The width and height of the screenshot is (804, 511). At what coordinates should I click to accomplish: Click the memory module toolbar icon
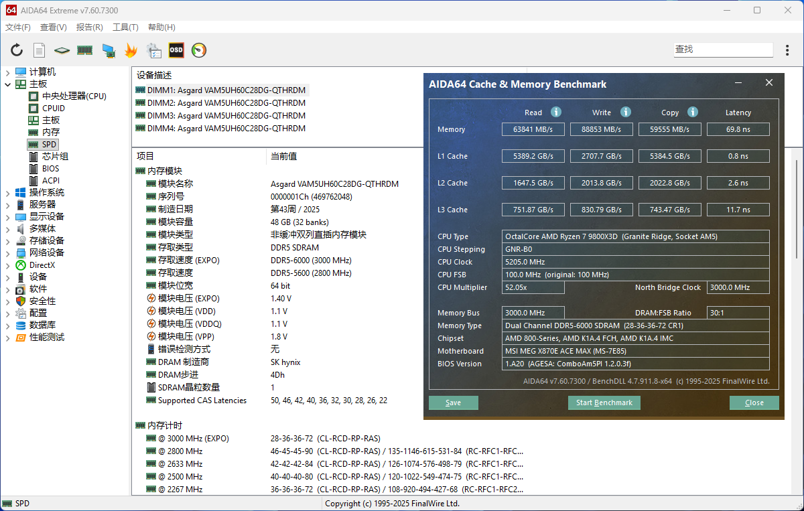(84, 50)
